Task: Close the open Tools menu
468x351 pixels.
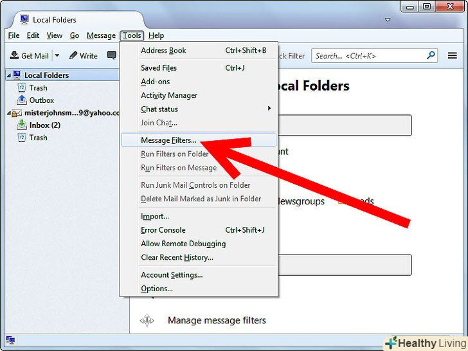Action: tap(132, 35)
